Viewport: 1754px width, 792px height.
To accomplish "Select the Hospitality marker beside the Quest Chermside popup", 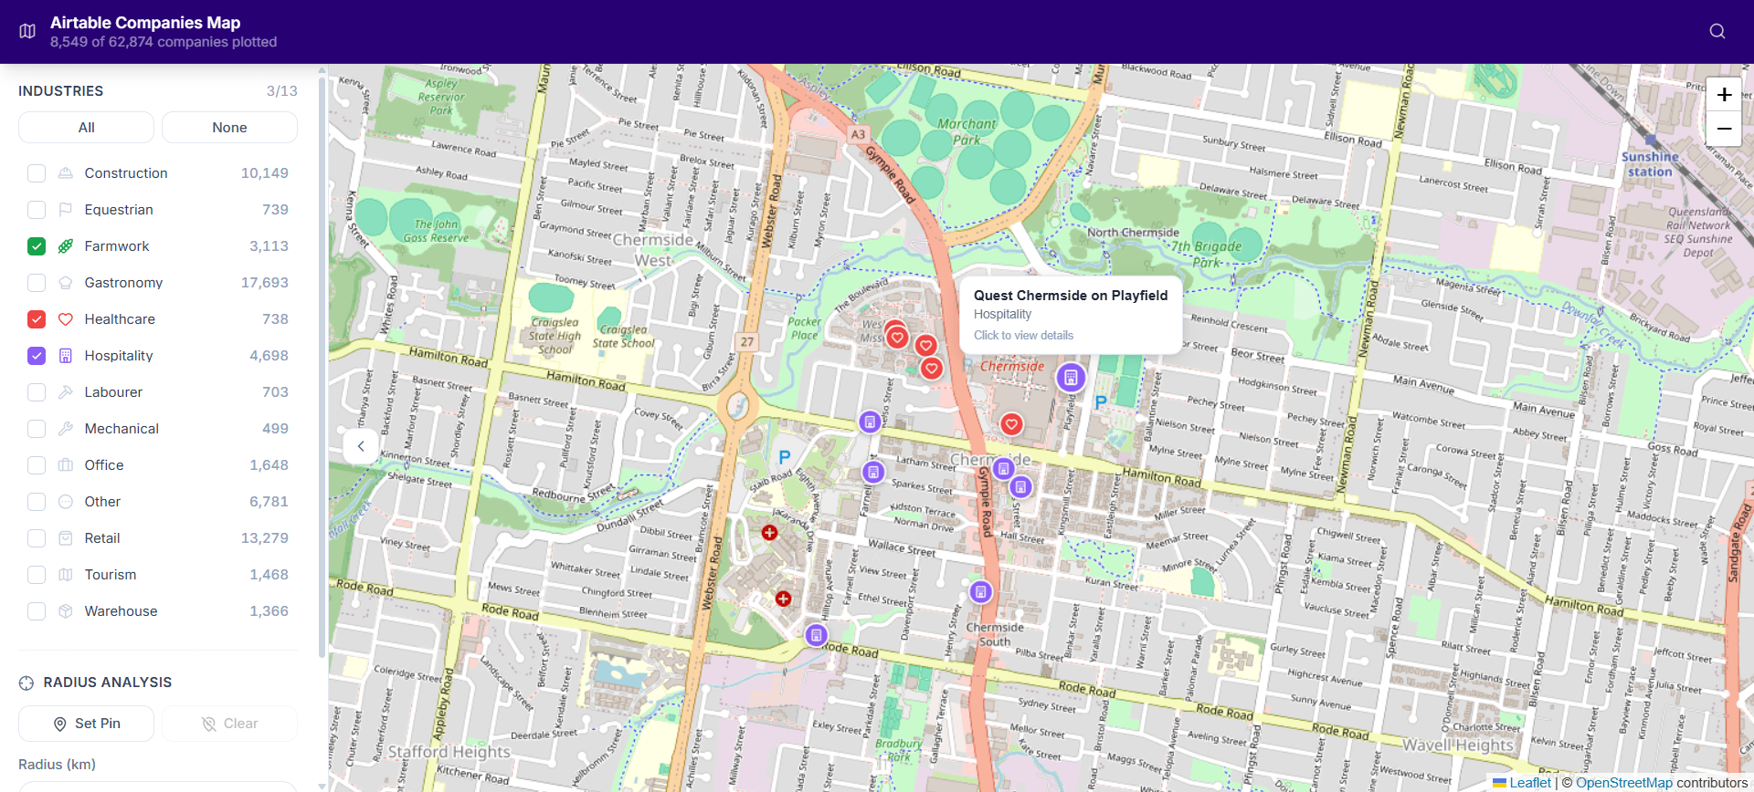I will (x=1071, y=377).
